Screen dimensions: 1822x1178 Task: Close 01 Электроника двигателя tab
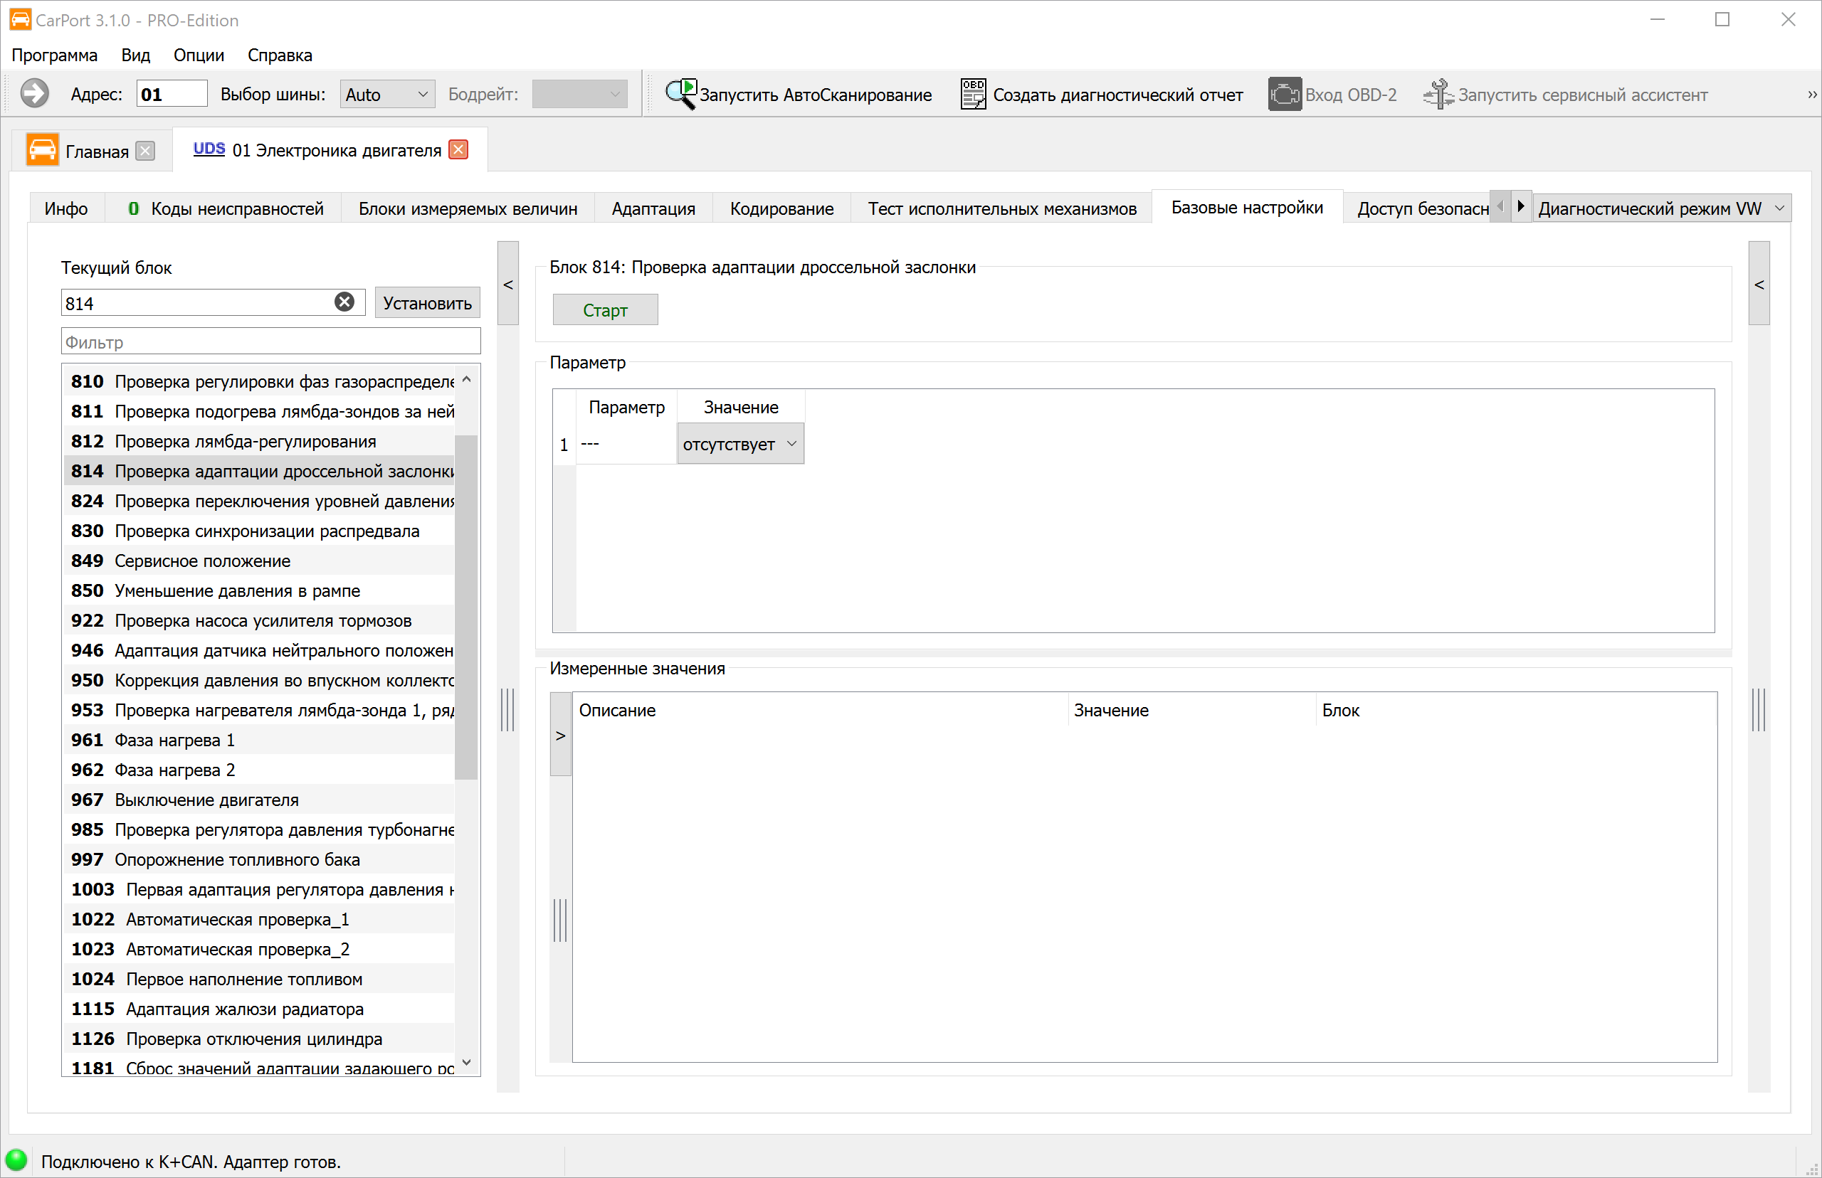458,149
